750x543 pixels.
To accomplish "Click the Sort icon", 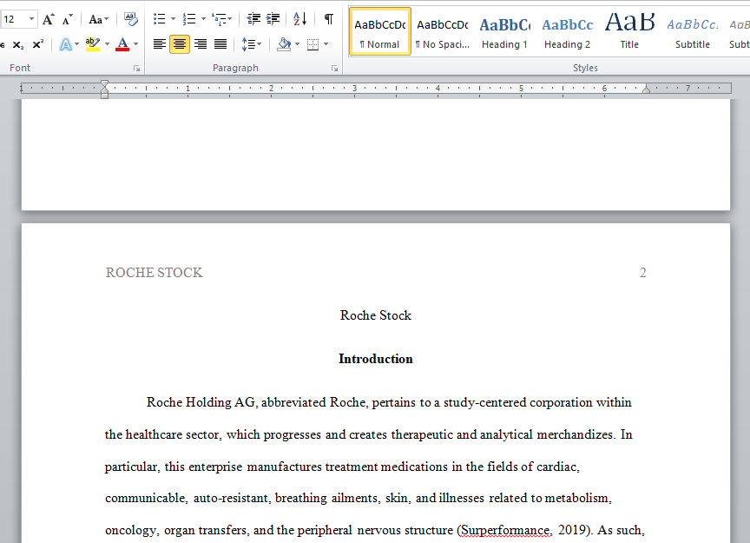I will [299, 19].
